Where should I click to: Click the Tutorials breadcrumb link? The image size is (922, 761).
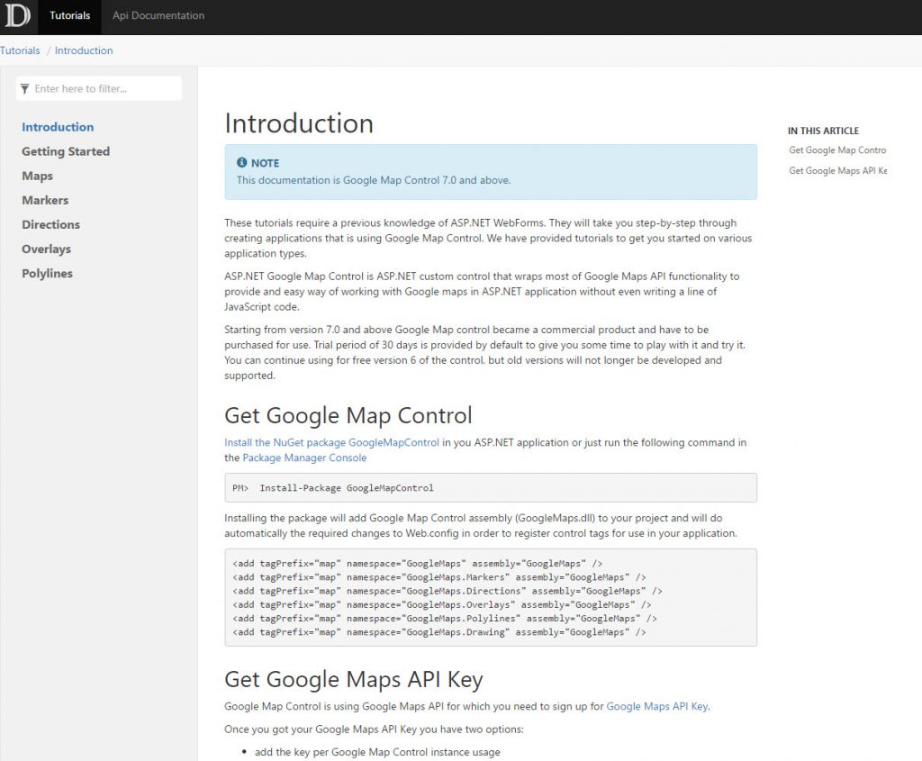click(x=20, y=51)
